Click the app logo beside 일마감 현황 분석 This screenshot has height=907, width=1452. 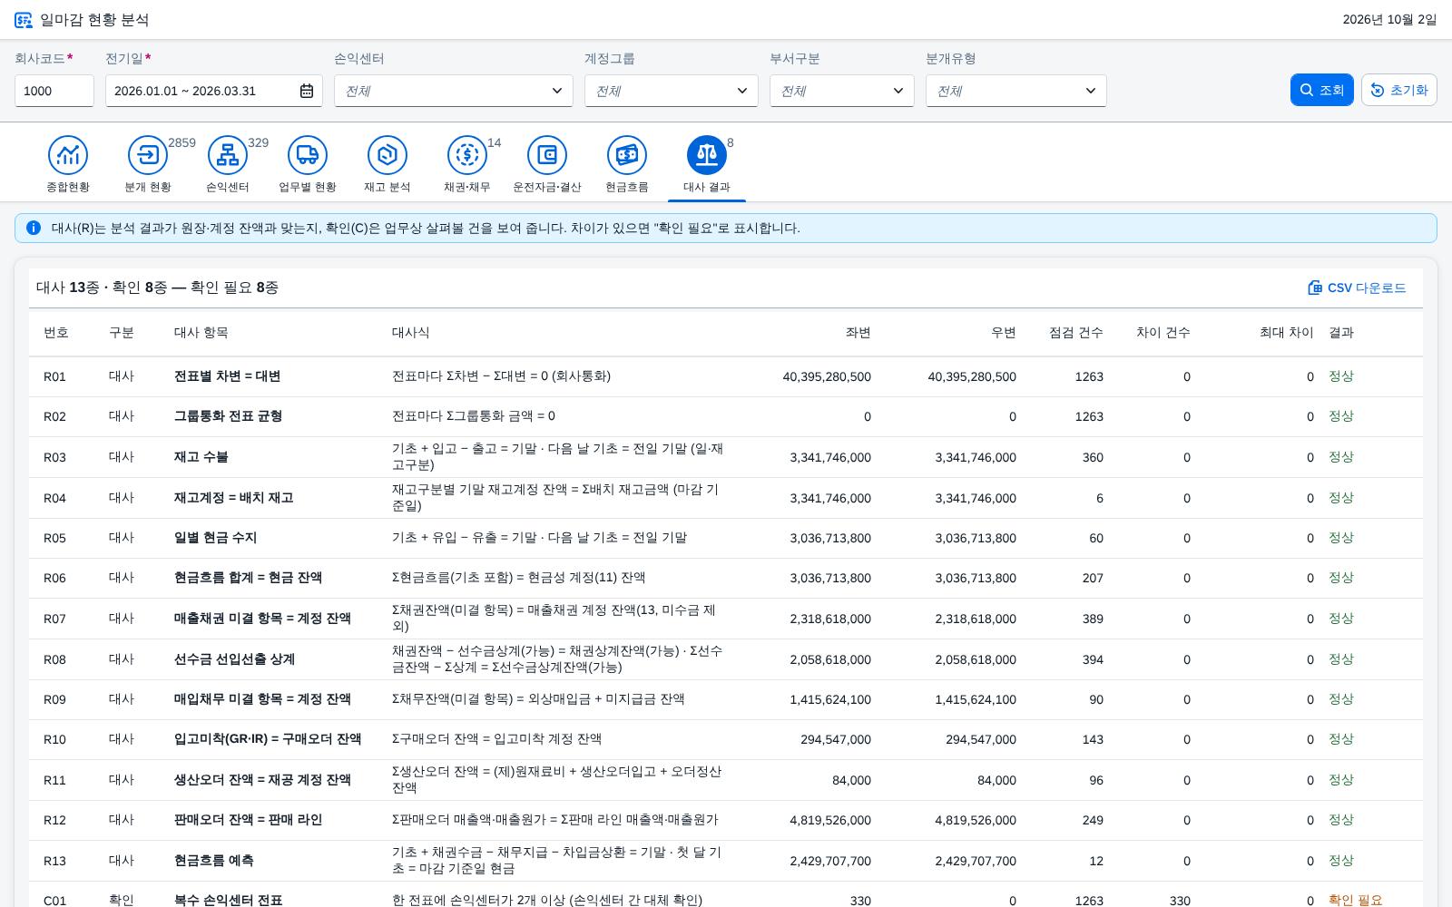click(24, 20)
